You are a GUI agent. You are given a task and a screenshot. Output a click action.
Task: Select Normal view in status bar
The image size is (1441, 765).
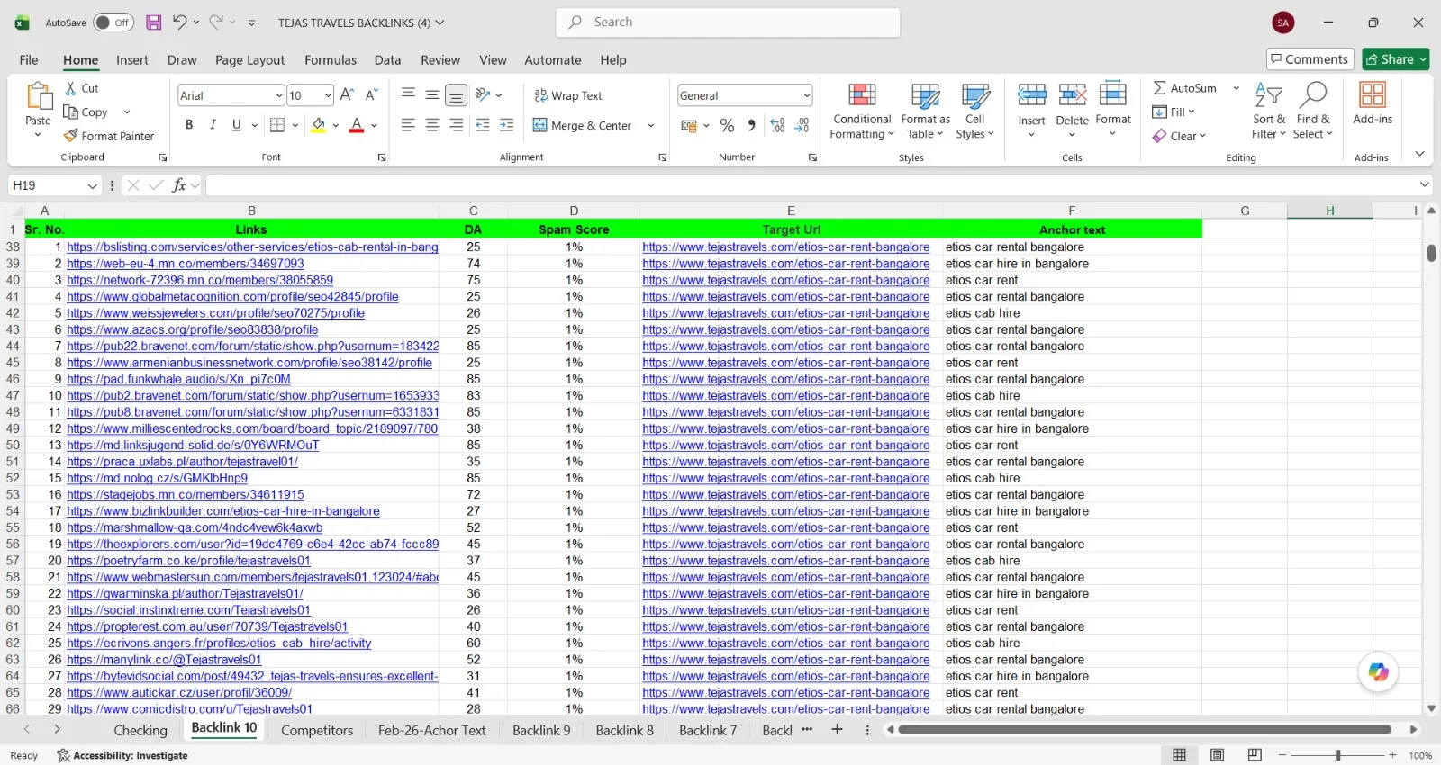[1179, 755]
